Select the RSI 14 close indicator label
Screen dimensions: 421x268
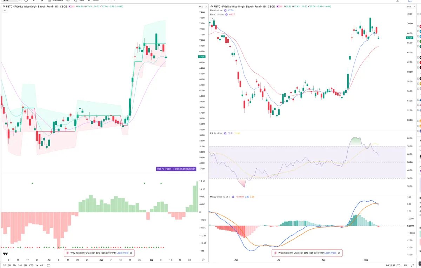tap(216, 134)
